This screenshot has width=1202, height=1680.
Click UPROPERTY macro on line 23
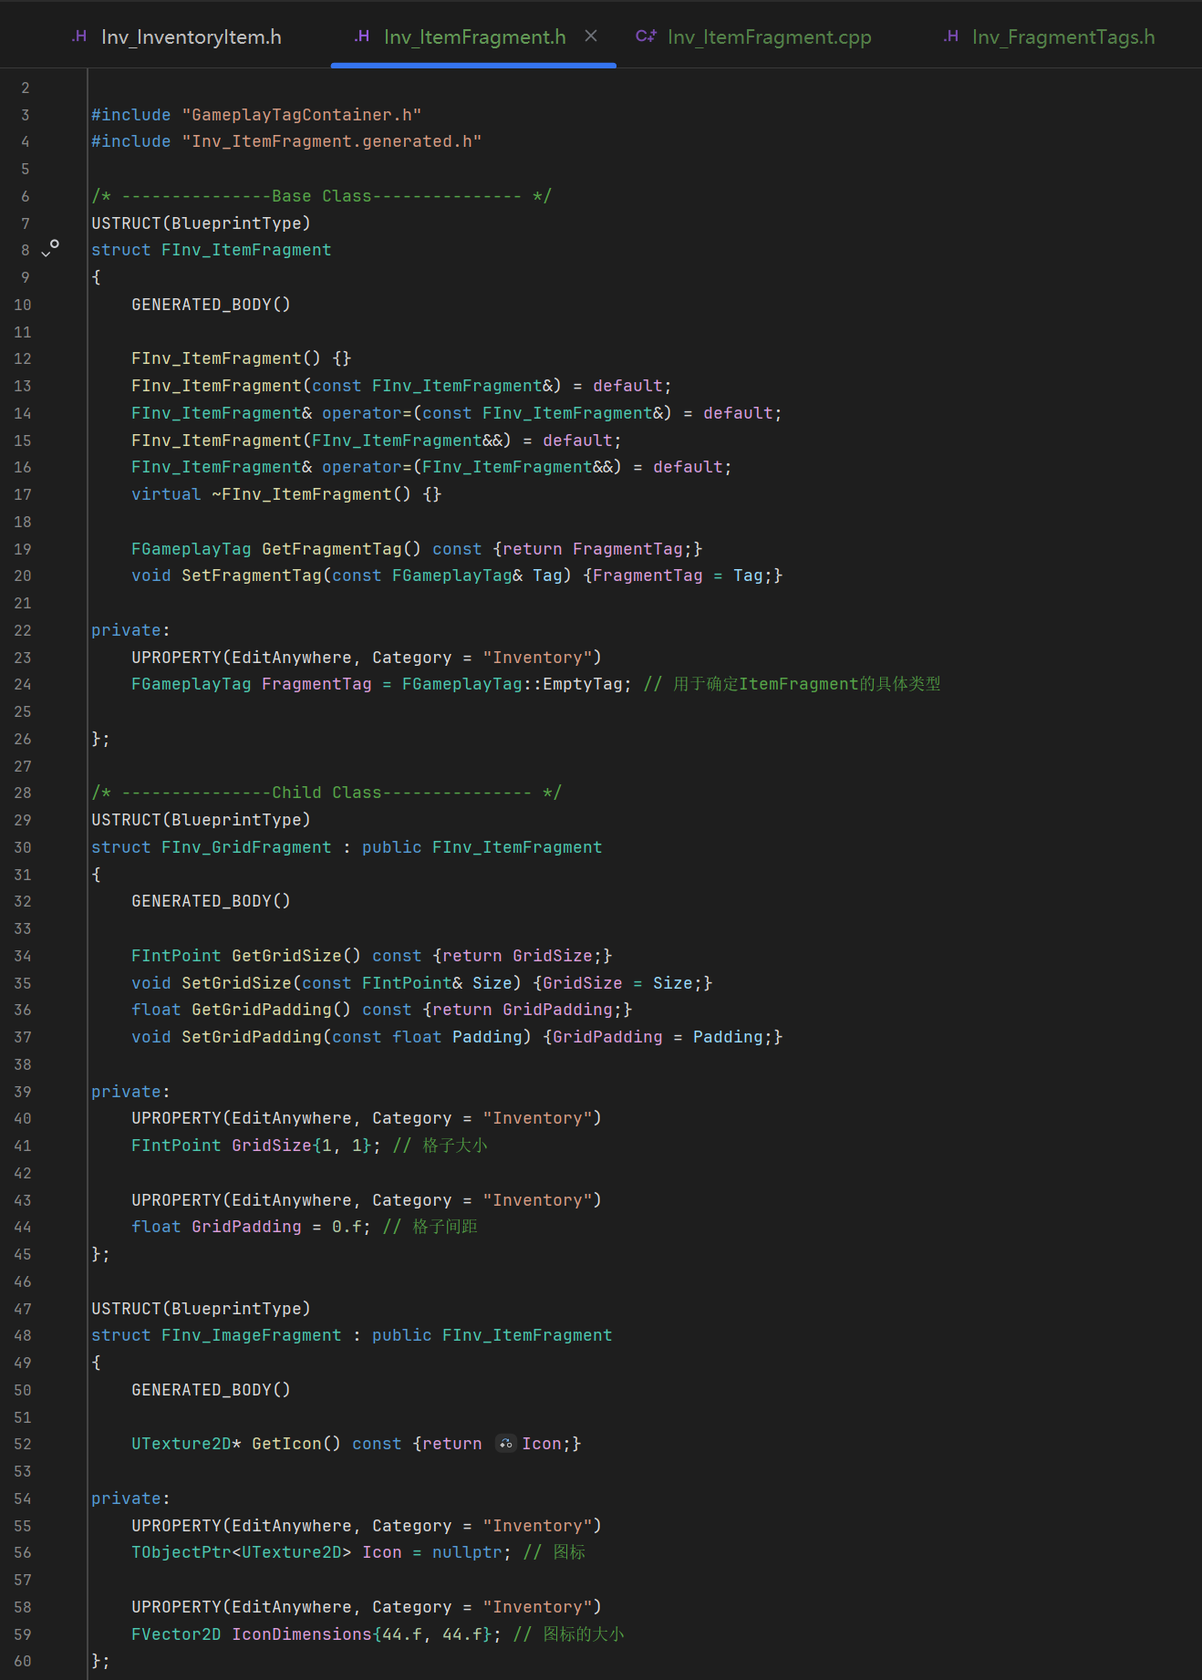[x=367, y=658]
